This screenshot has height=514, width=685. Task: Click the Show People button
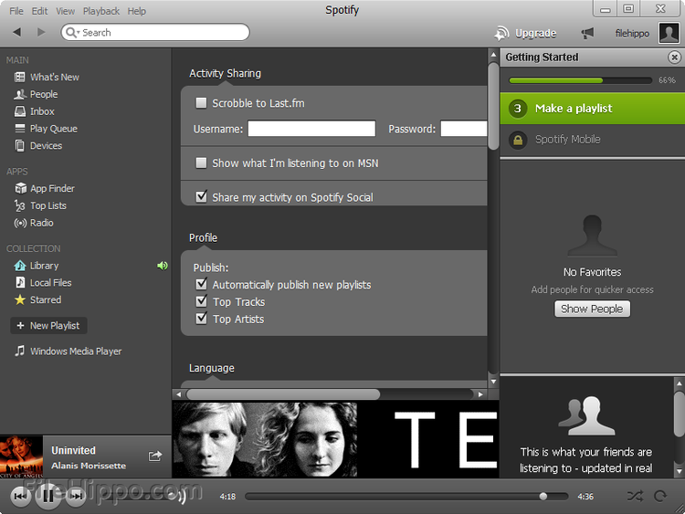tap(592, 309)
